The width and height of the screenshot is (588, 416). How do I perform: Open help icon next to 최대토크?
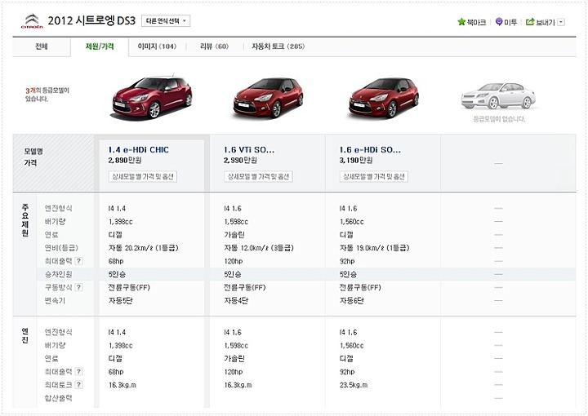click(78, 384)
